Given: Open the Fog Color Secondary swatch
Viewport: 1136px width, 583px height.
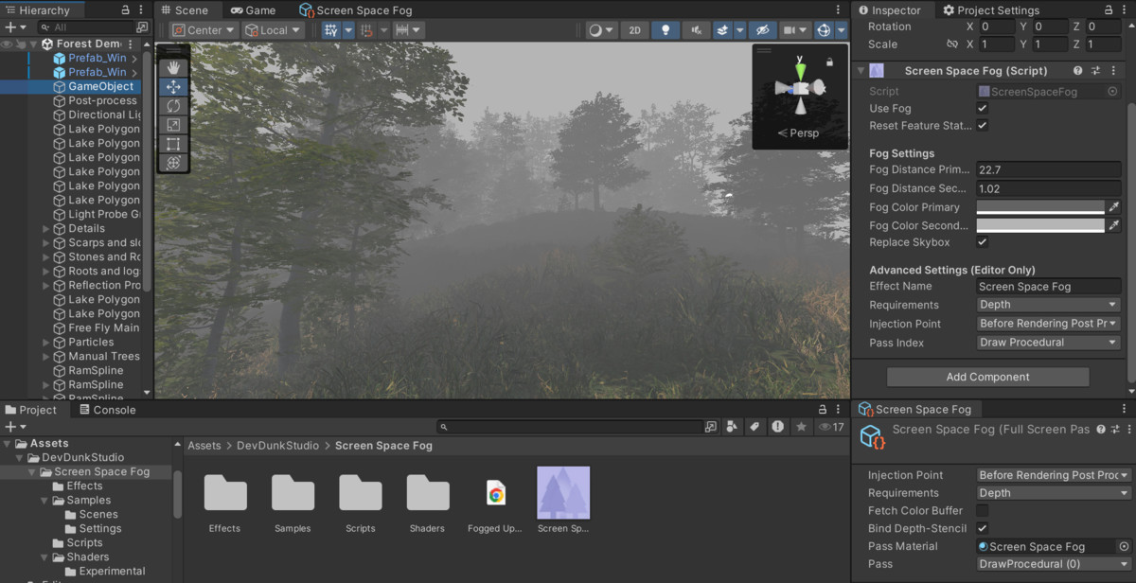Looking at the screenshot, I should click(x=1040, y=225).
